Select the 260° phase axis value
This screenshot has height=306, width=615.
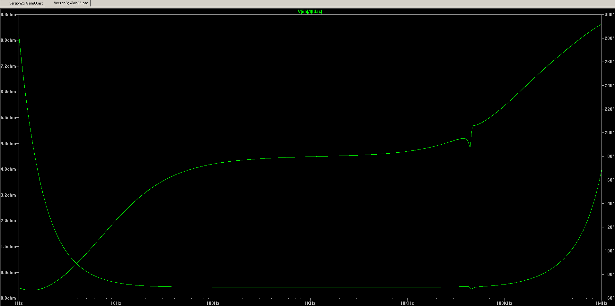pos(609,62)
